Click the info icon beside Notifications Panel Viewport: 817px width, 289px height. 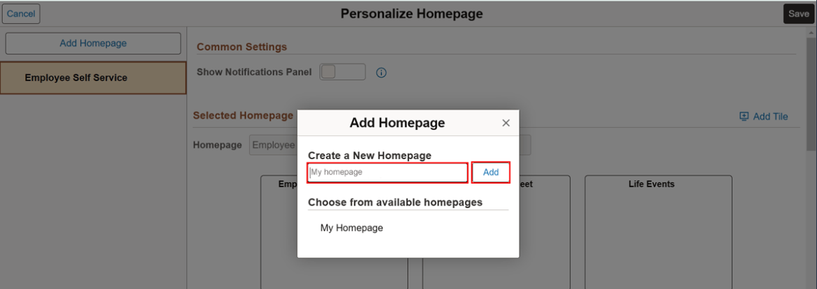(x=381, y=73)
